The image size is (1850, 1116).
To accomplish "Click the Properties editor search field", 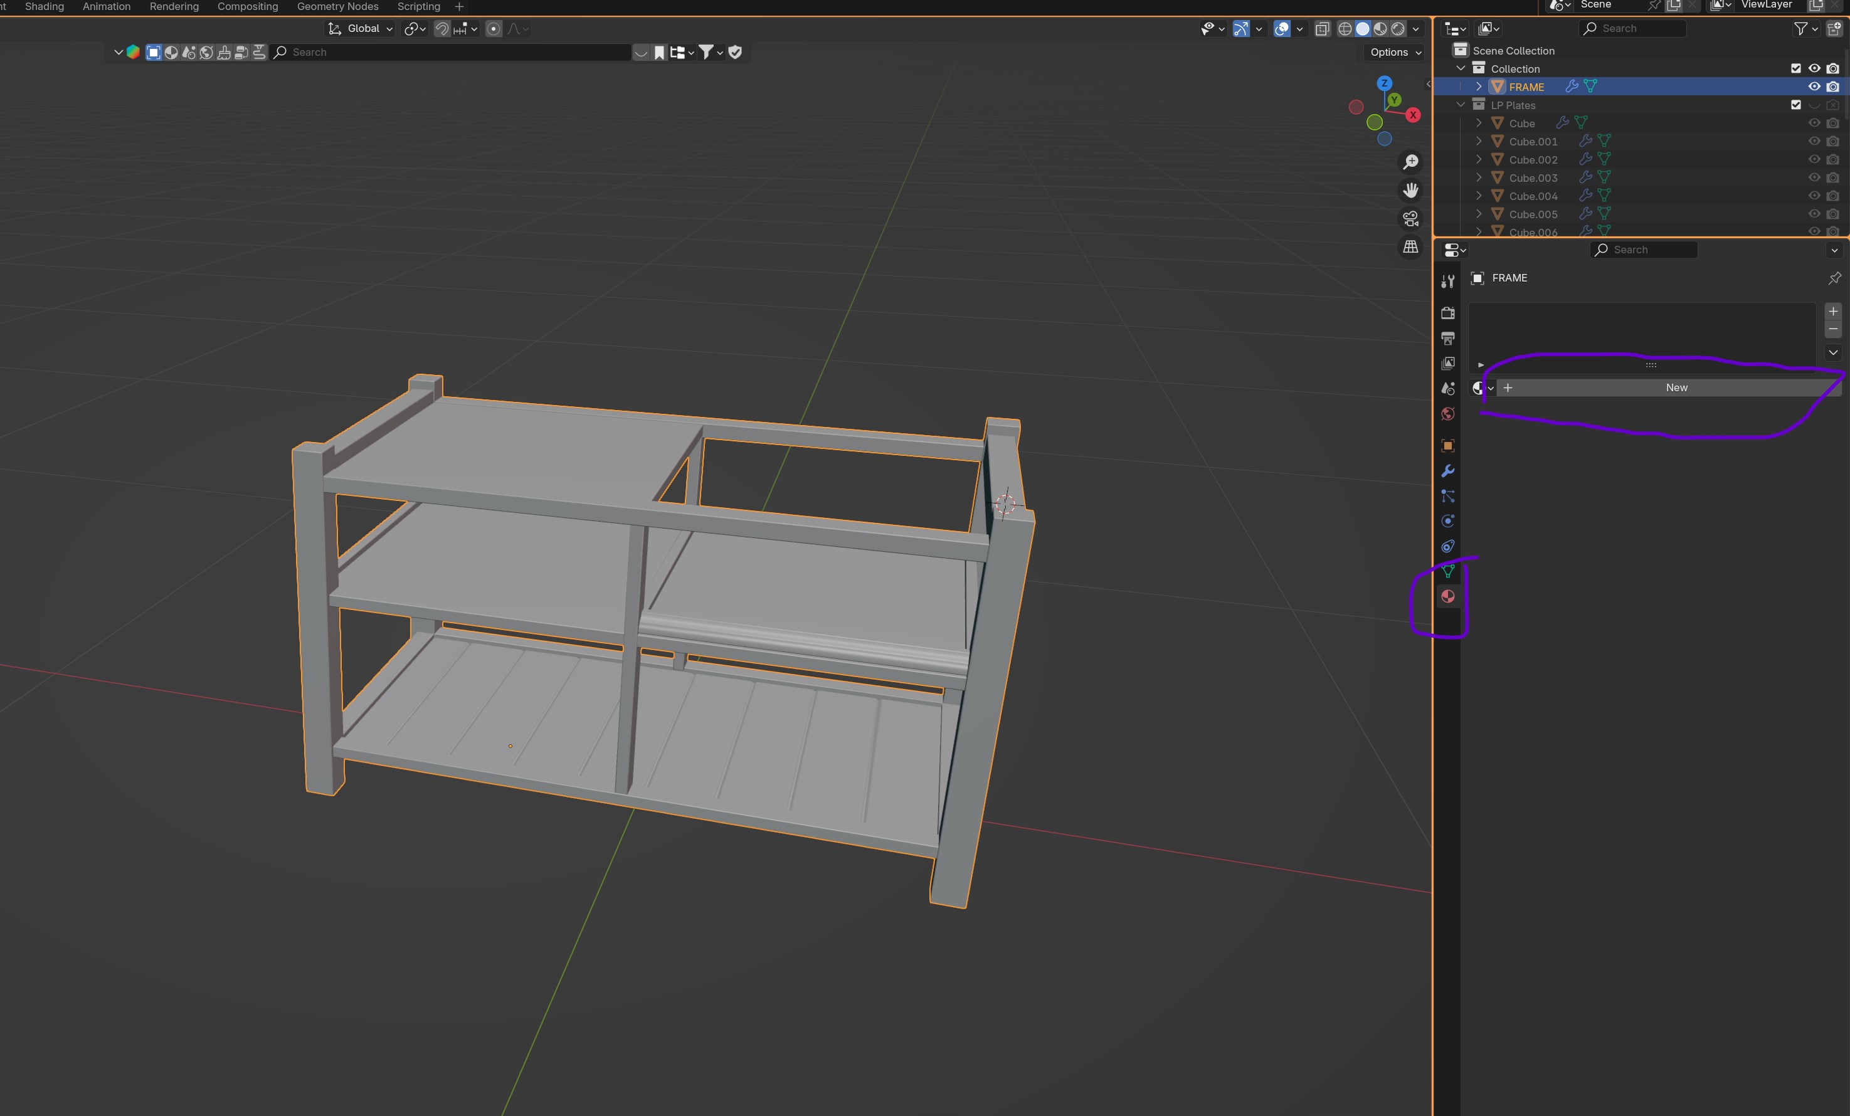I will 1644,250.
